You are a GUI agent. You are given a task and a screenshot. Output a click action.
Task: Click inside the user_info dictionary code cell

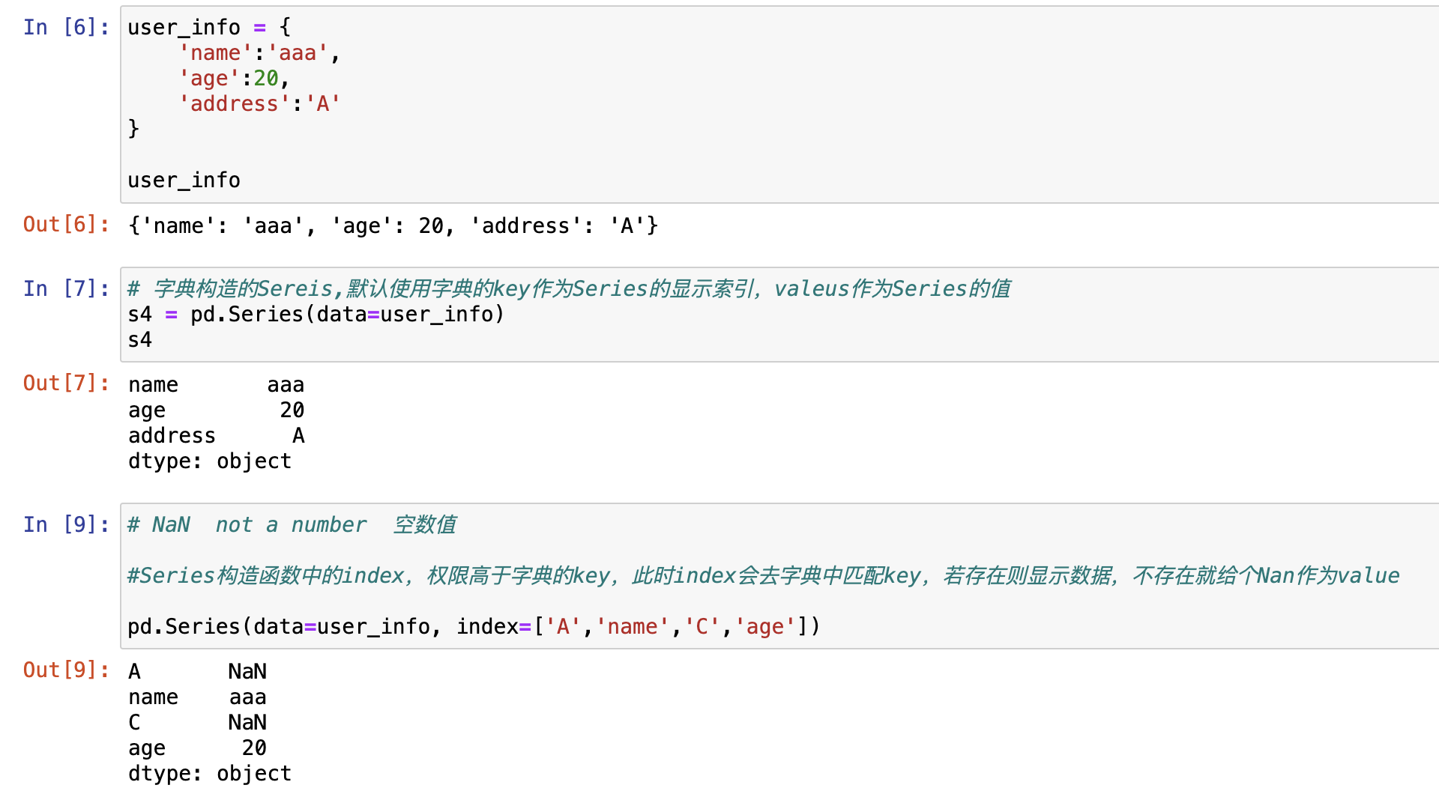(779, 104)
